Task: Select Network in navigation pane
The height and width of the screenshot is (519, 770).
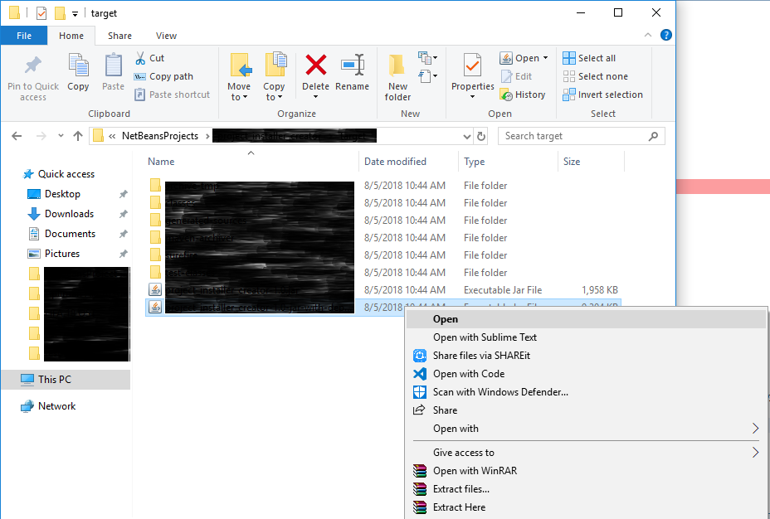Action: [x=48, y=406]
